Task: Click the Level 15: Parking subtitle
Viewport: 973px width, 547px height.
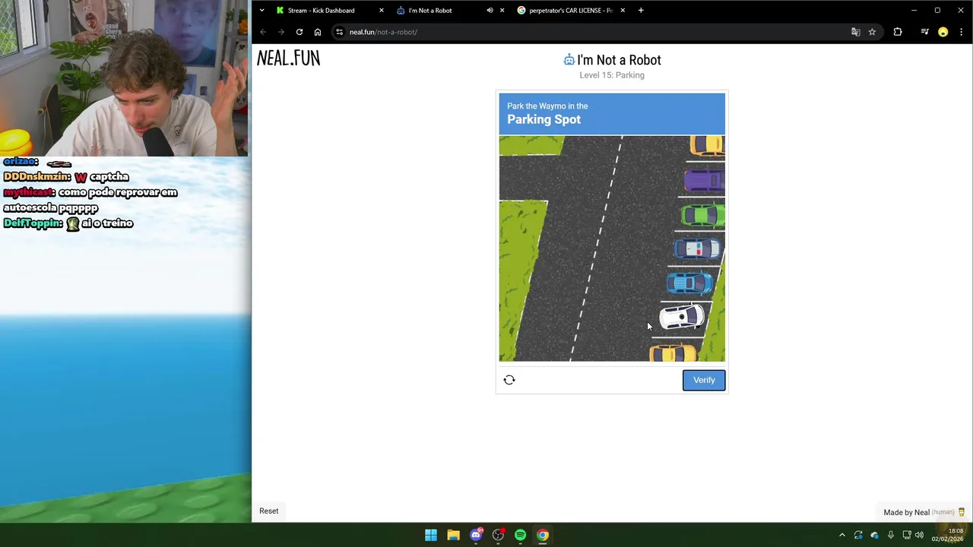Action: point(612,75)
